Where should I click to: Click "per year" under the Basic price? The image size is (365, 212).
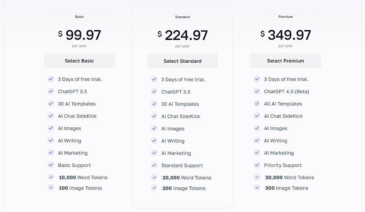[x=79, y=46]
